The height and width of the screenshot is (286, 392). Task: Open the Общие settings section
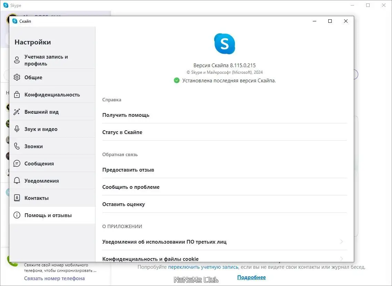[52, 77]
